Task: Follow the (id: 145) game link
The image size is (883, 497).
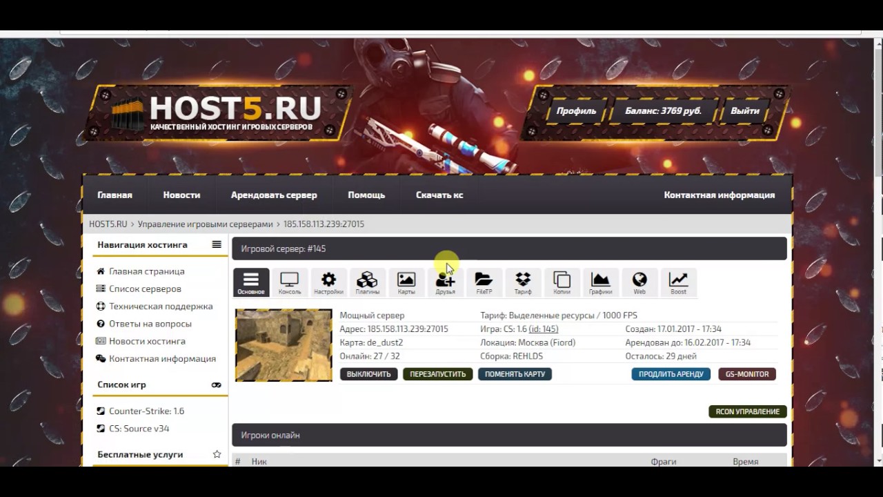Action: (544, 329)
